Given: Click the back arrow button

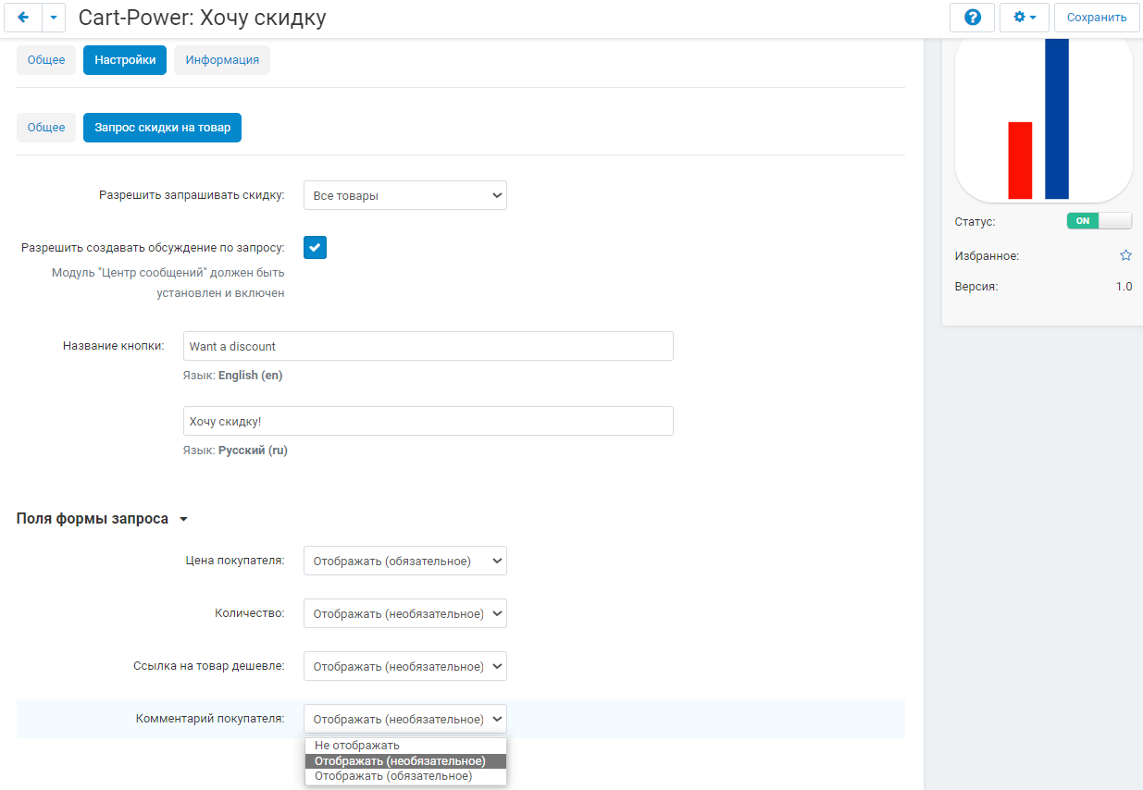Looking at the screenshot, I should coord(23,18).
